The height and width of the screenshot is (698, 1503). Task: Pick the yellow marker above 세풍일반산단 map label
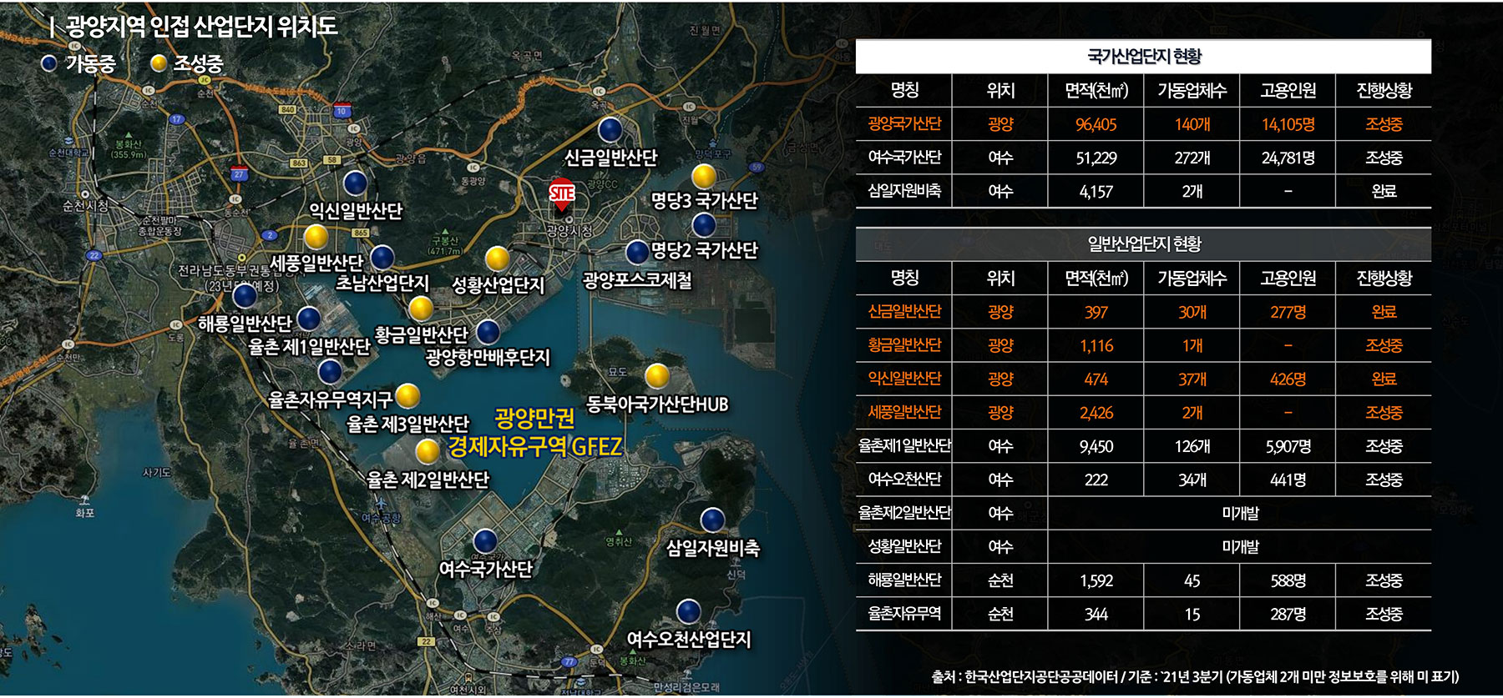[316, 237]
